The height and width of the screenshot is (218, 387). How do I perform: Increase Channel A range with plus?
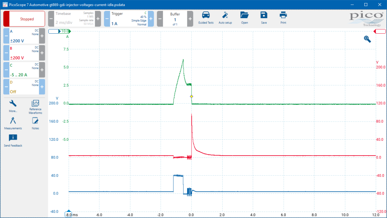tap(42, 36)
